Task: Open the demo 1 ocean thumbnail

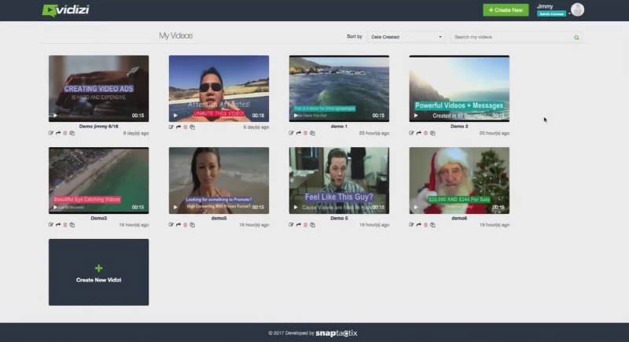Action: tap(339, 89)
